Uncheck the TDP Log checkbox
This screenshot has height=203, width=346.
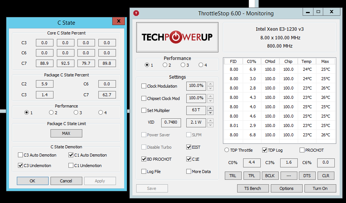(264, 150)
